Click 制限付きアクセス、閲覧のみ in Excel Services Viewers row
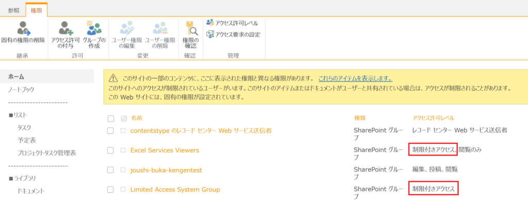The image size is (528, 201). point(447,149)
